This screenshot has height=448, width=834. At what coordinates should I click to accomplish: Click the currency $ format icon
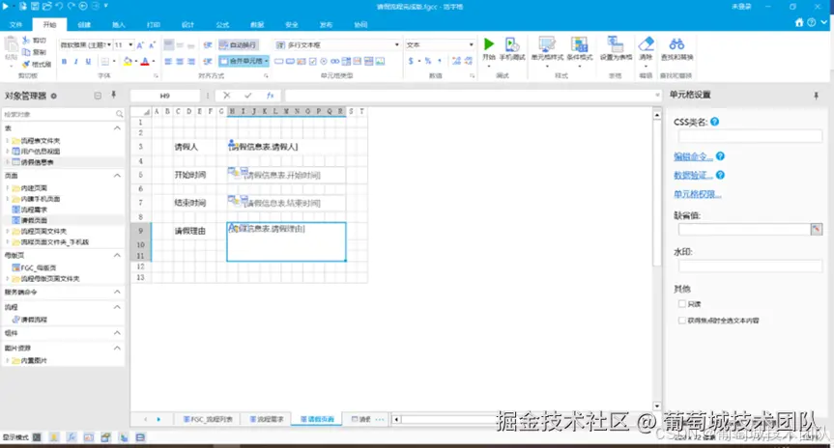tap(411, 62)
